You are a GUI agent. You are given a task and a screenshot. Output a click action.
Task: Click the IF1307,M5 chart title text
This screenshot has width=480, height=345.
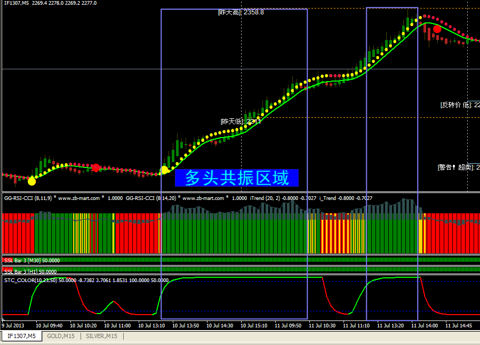pyautogui.click(x=17, y=3)
